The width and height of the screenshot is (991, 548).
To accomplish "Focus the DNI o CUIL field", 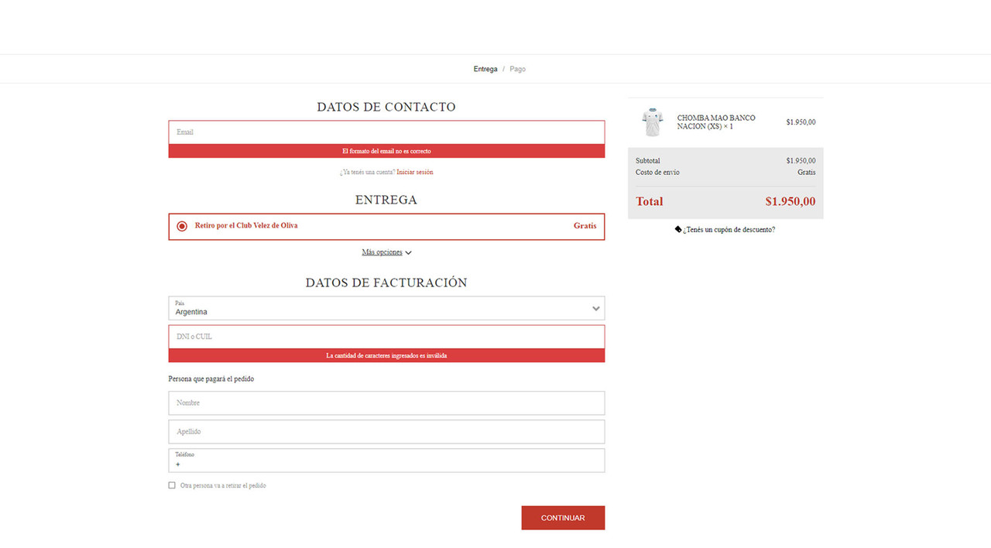I will [386, 337].
